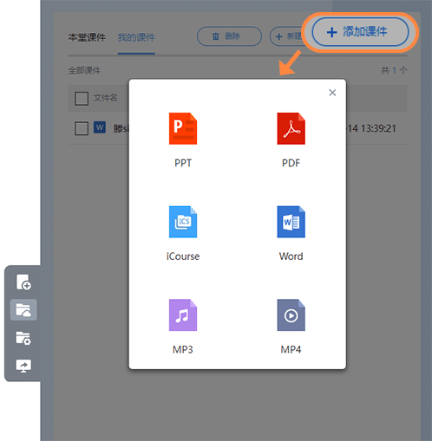Switch to the 我的课件 tab
Screen dimensions: 432x441
[x=136, y=37]
